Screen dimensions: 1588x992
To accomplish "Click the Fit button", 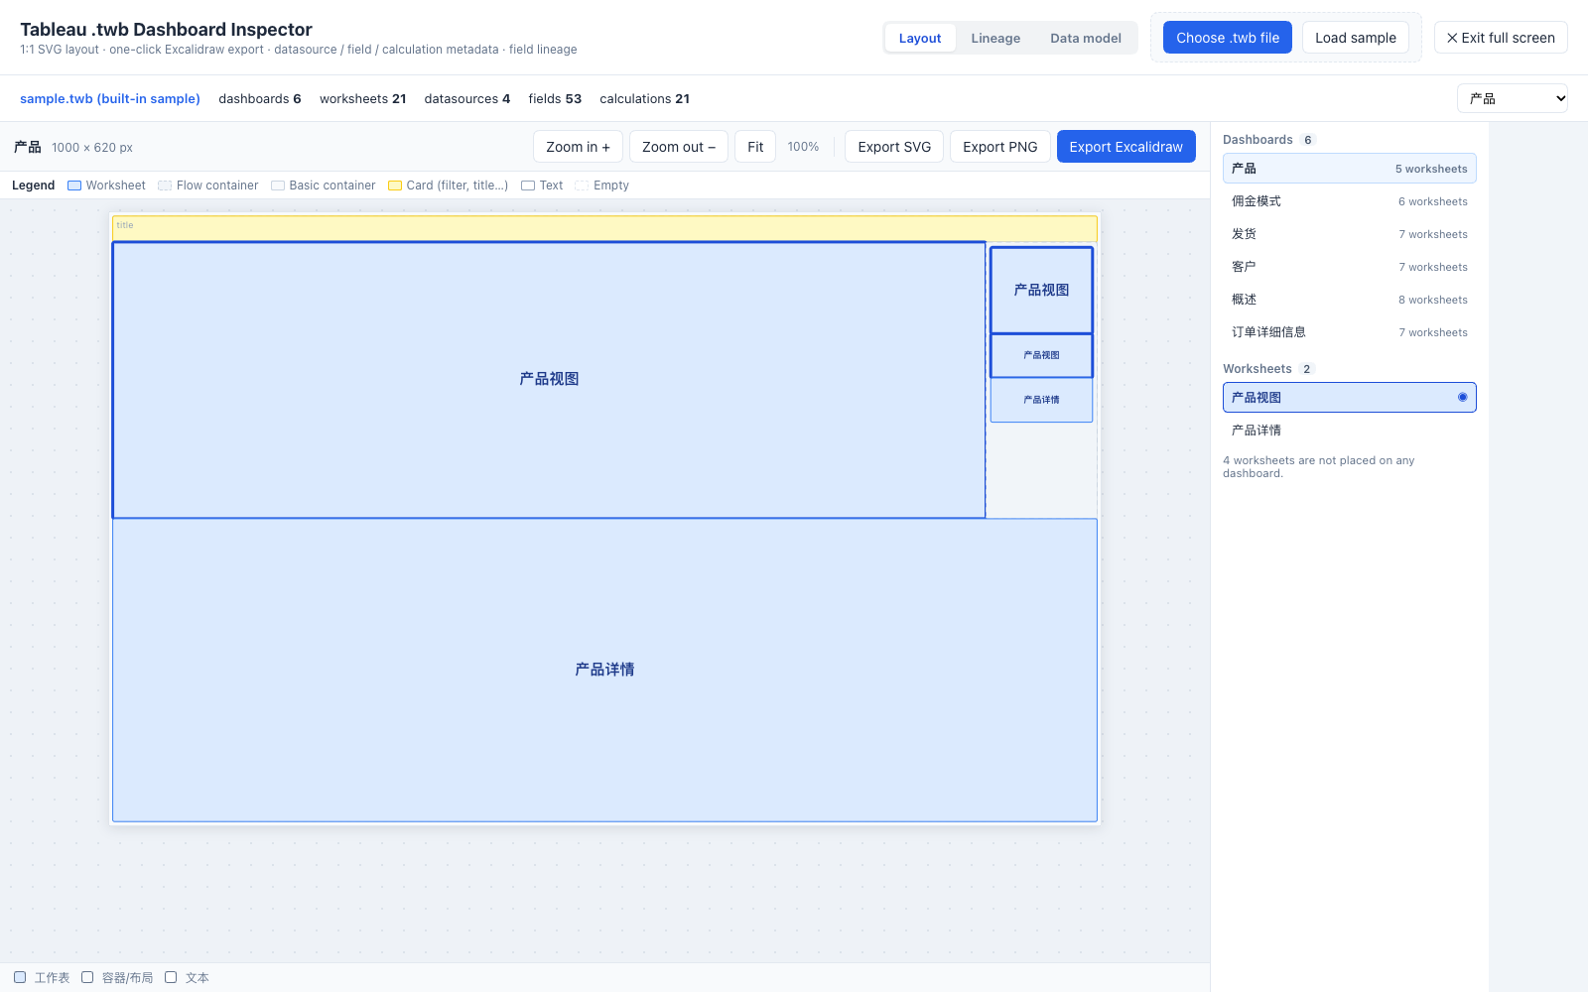I will click(755, 147).
